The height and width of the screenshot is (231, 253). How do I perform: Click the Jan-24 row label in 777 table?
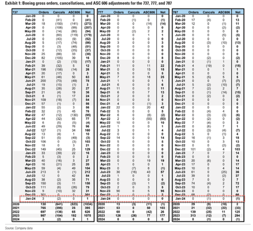[105, 199]
